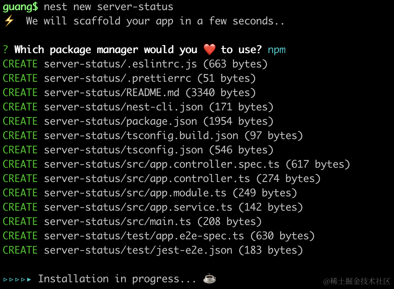
Task: Click the lightning bolt emoji
Action: coord(9,21)
